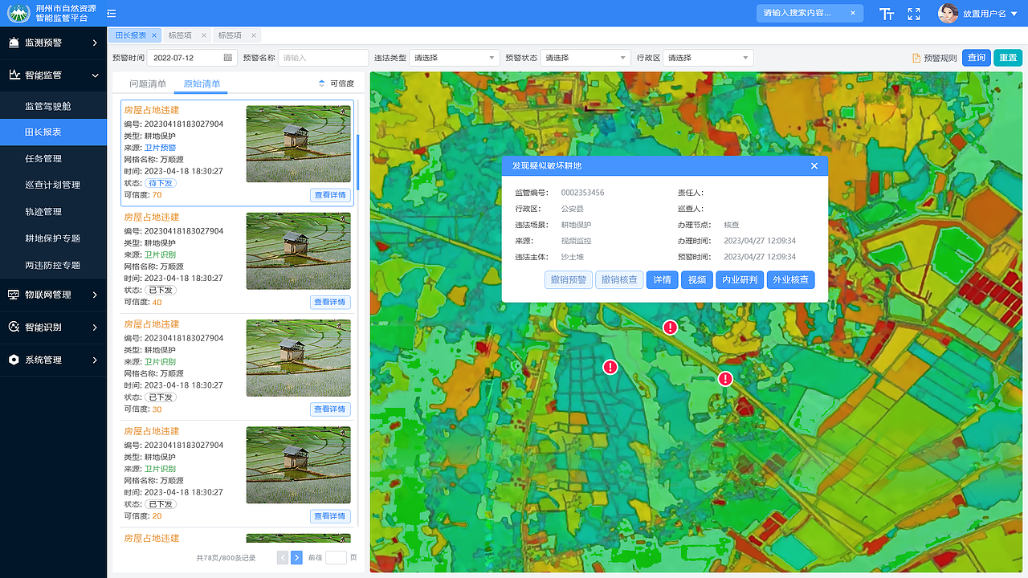Screen dimensions: 1028x578
Task: Click the 智能识别 sidebar icon
Action: click(x=14, y=327)
